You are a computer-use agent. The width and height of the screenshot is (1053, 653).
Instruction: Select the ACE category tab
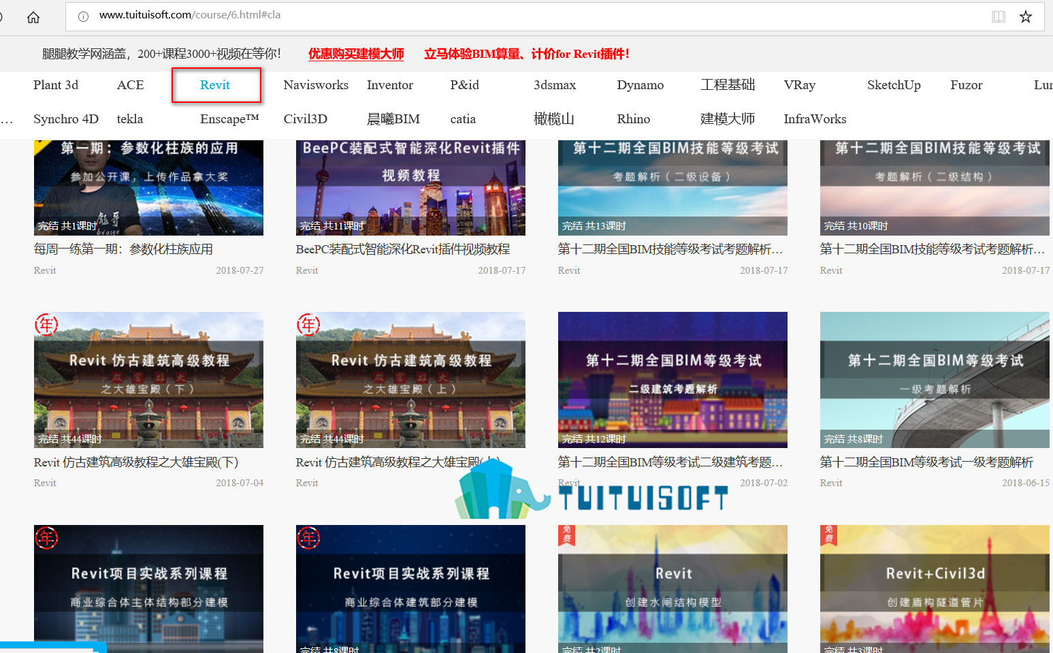[x=130, y=85]
